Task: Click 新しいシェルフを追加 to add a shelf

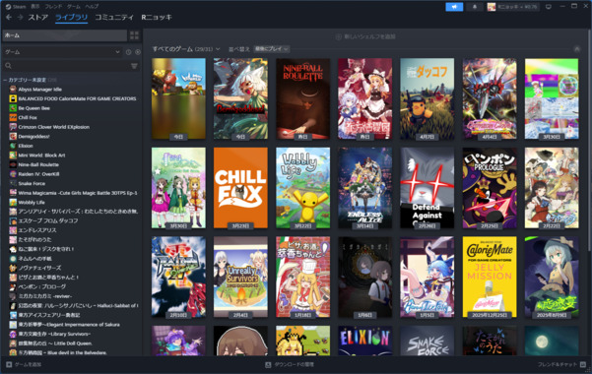Action: point(365,36)
